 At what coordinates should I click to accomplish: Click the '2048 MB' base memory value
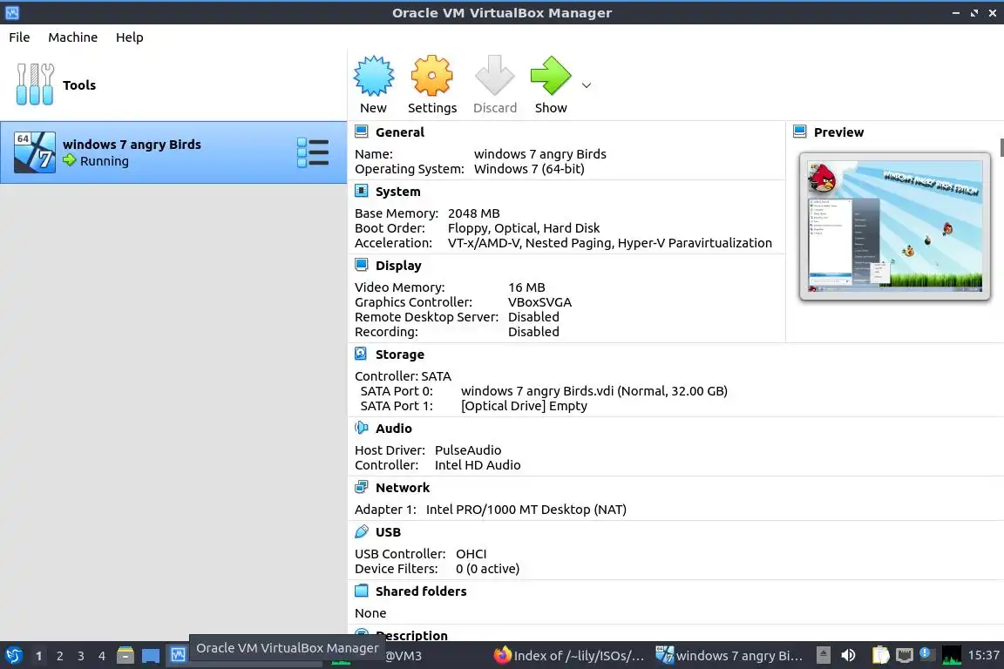pos(474,213)
